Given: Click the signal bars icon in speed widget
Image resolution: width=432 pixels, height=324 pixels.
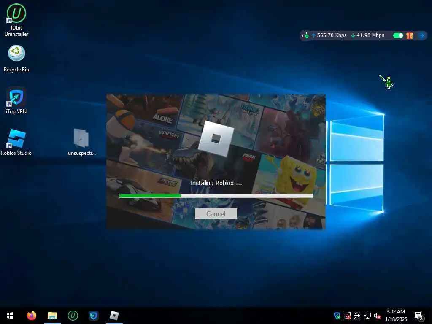Looking at the screenshot, I should coord(305,35).
